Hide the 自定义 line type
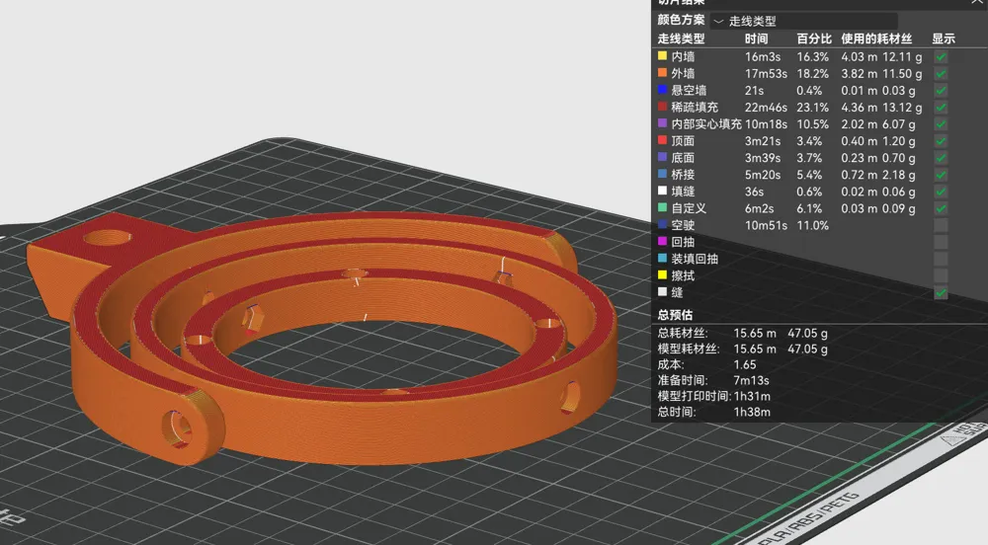The width and height of the screenshot is (988, 545). click(x=941, y=208)
